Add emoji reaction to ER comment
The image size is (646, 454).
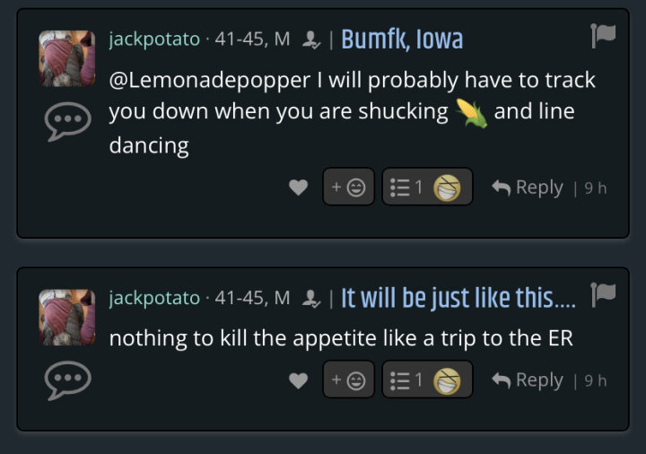click(x=348, y=380)
